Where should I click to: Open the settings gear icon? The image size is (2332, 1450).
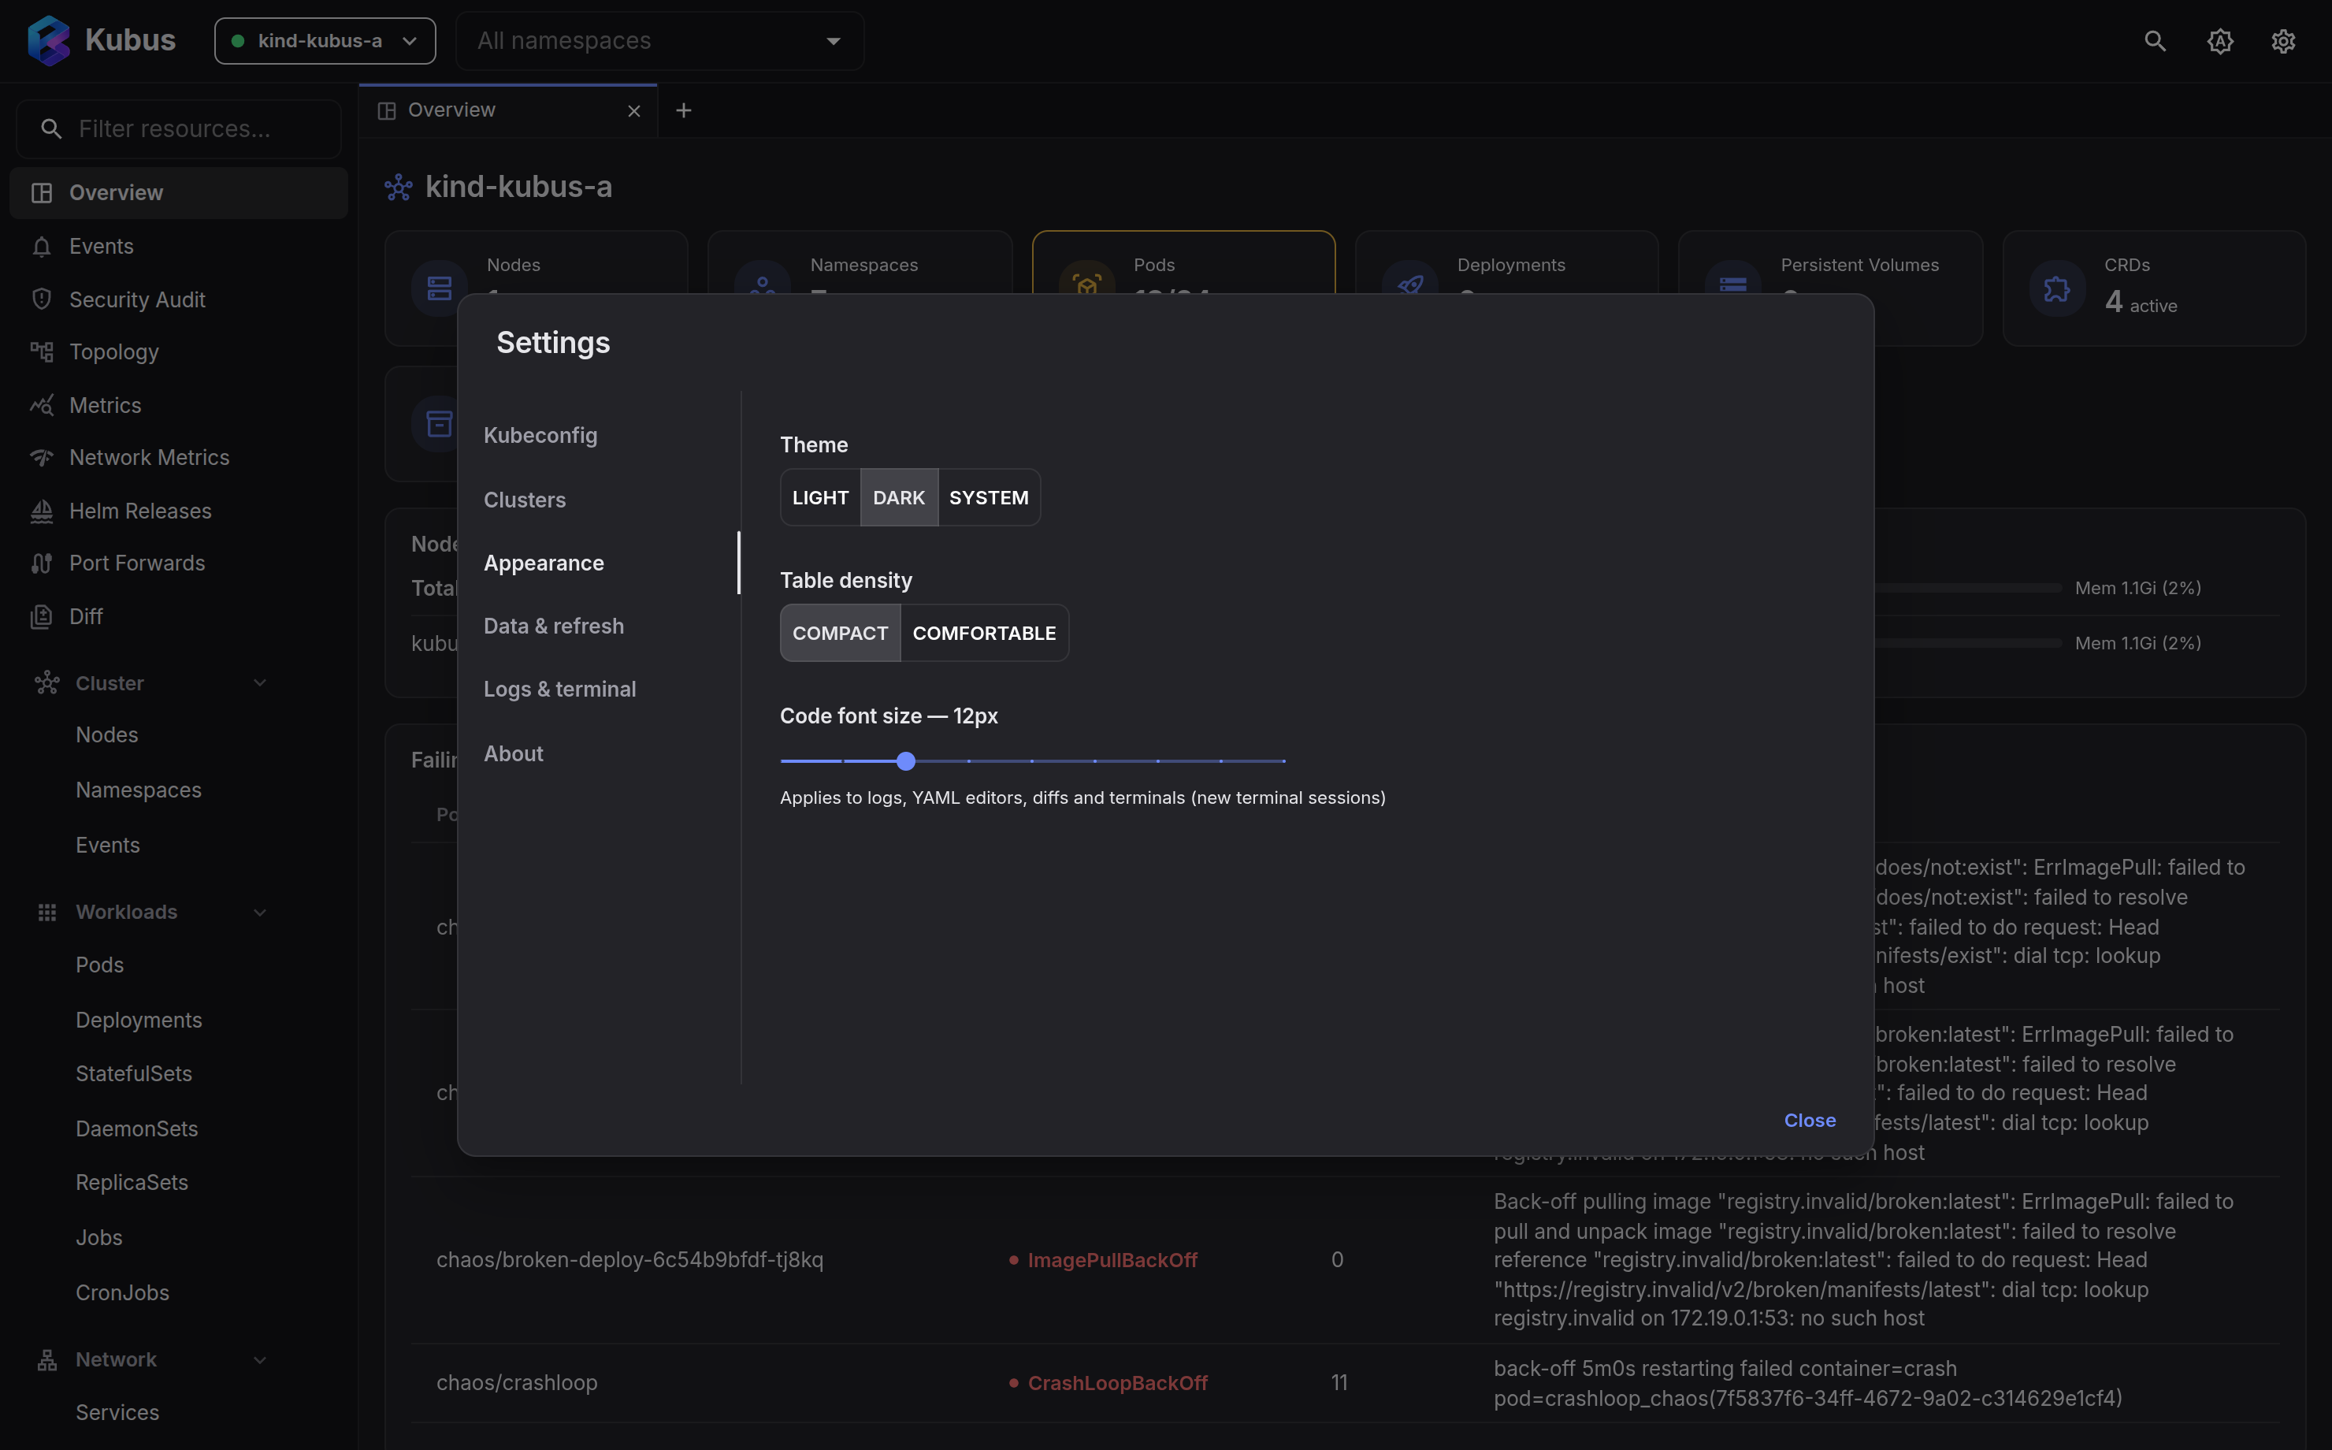pos(2283,40)
